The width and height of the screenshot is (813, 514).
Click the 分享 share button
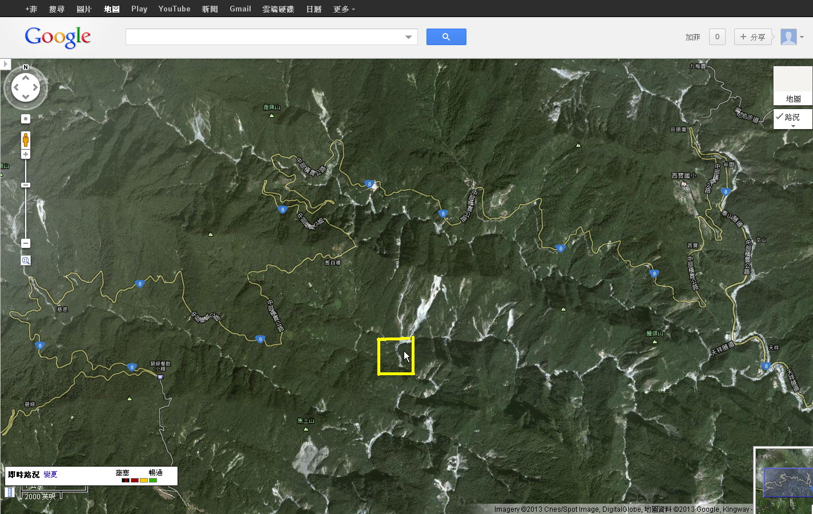tap(752, 37)
